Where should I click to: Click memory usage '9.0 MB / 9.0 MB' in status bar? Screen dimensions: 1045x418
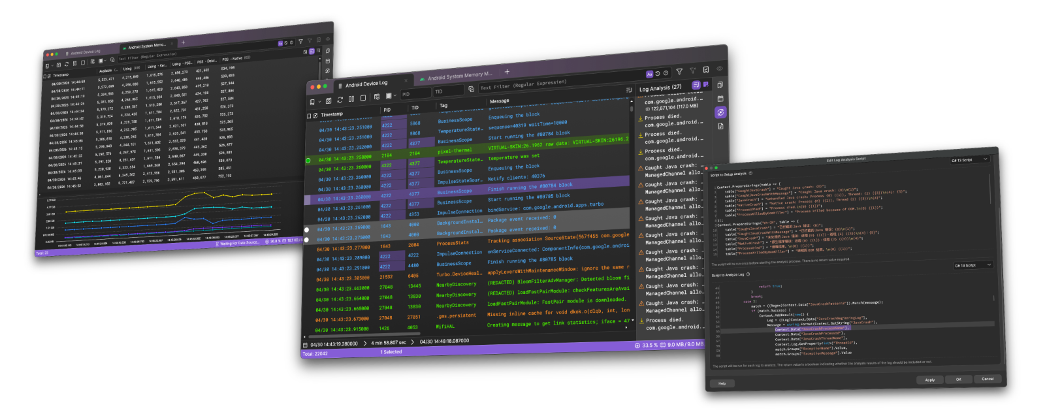click(685, 344)
